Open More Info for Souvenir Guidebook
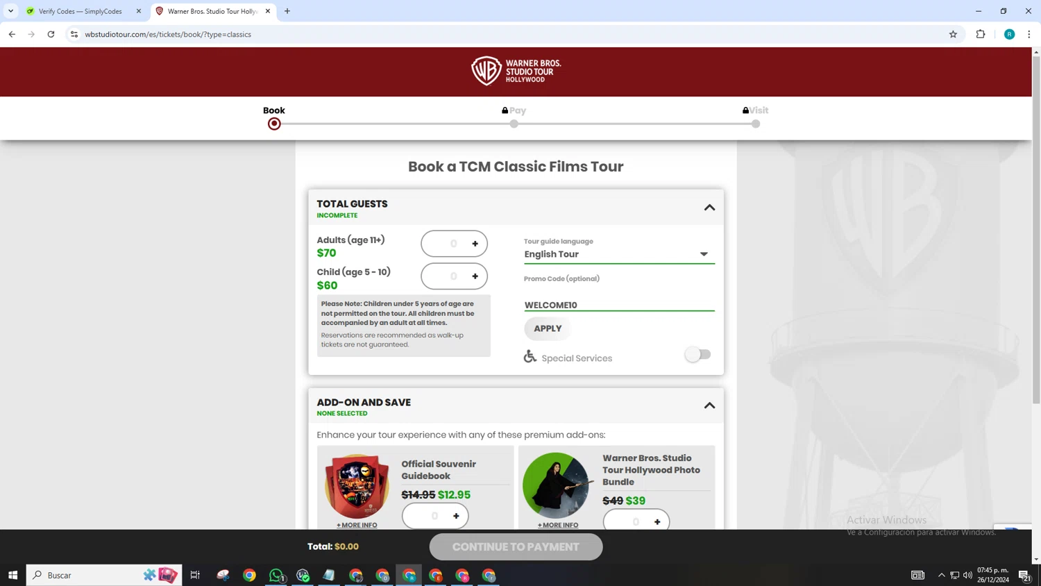 357,525
